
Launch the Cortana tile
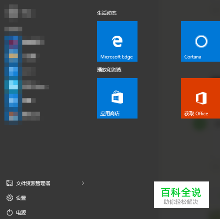[x=201, y=42]
